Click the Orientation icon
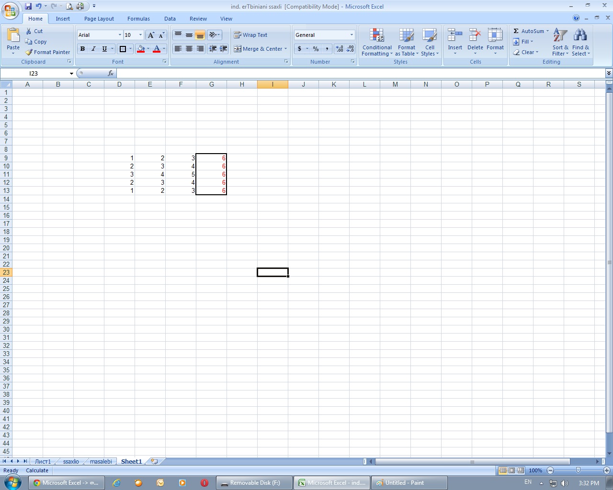 213,35
